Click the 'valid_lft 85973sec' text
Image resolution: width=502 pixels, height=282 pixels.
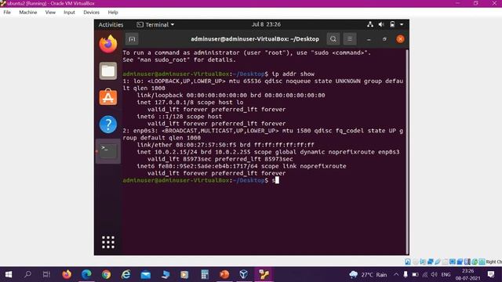tap(179, 159)
